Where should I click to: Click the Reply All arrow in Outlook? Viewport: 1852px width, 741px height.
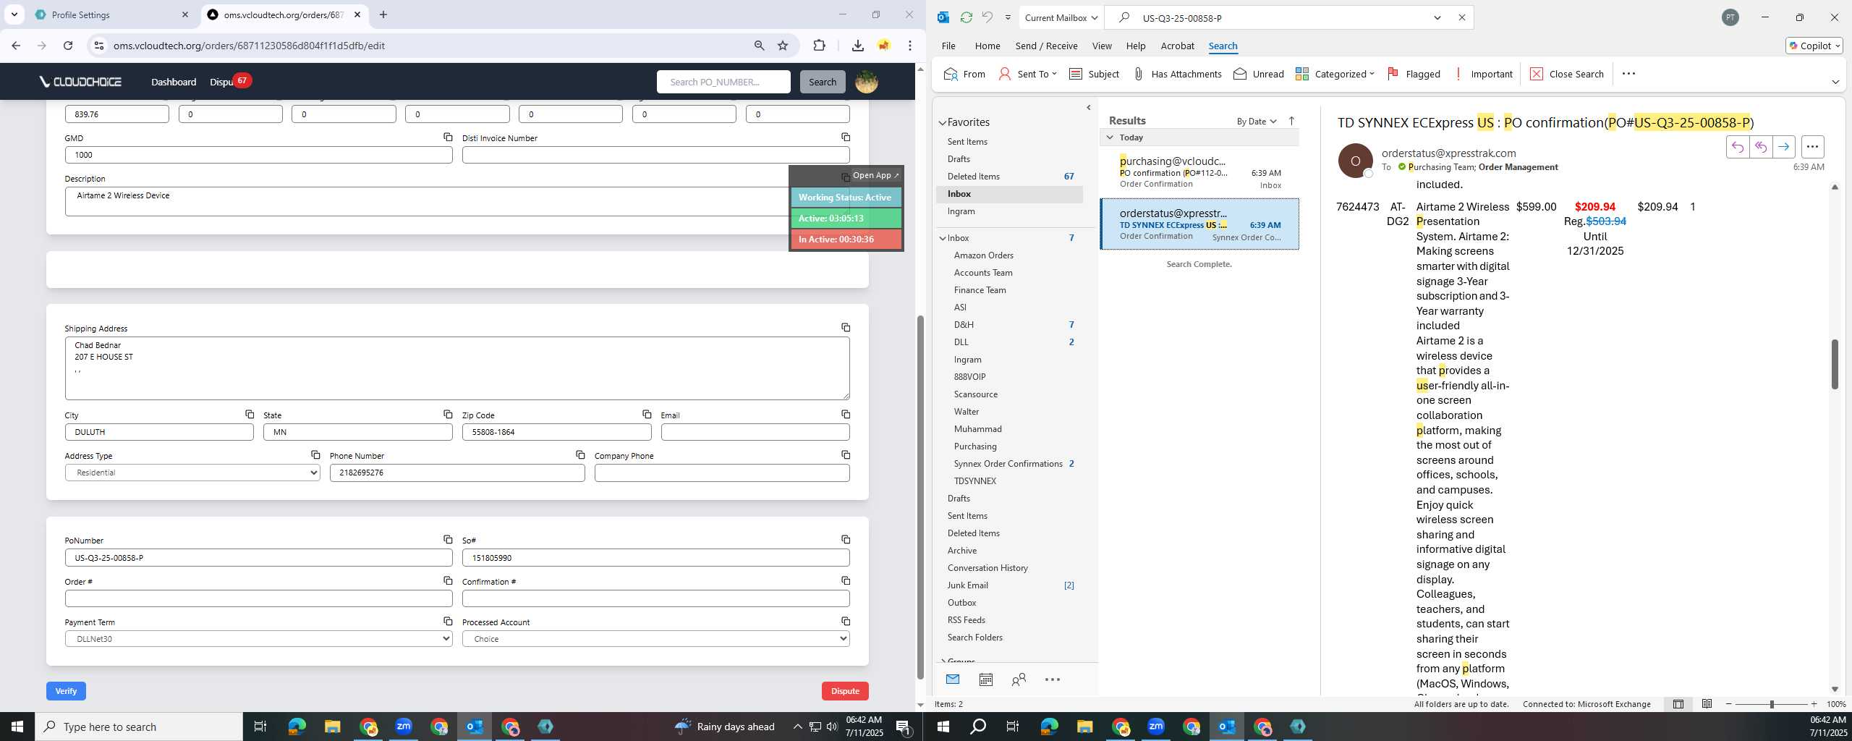click(x=1761, y=147)
